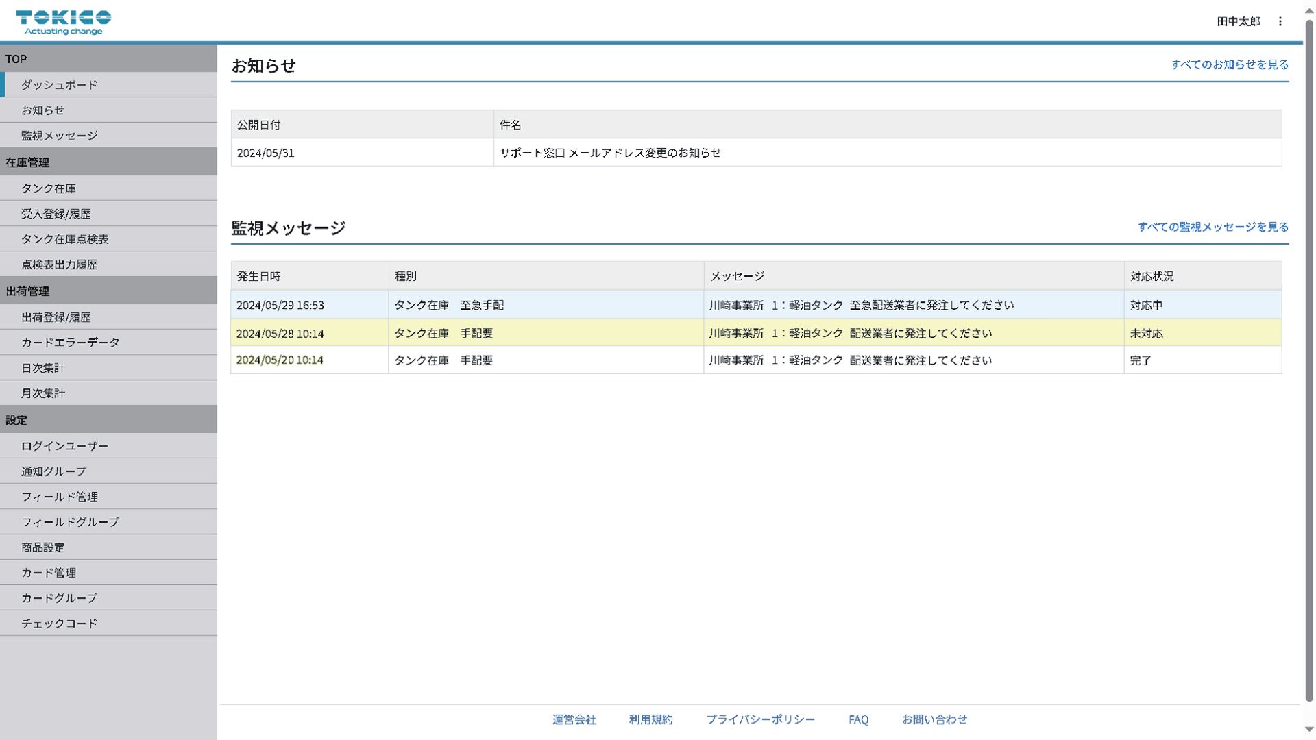Select 月次集計 in sidebar
The image size is (1316, 740).
pos(43,393)
